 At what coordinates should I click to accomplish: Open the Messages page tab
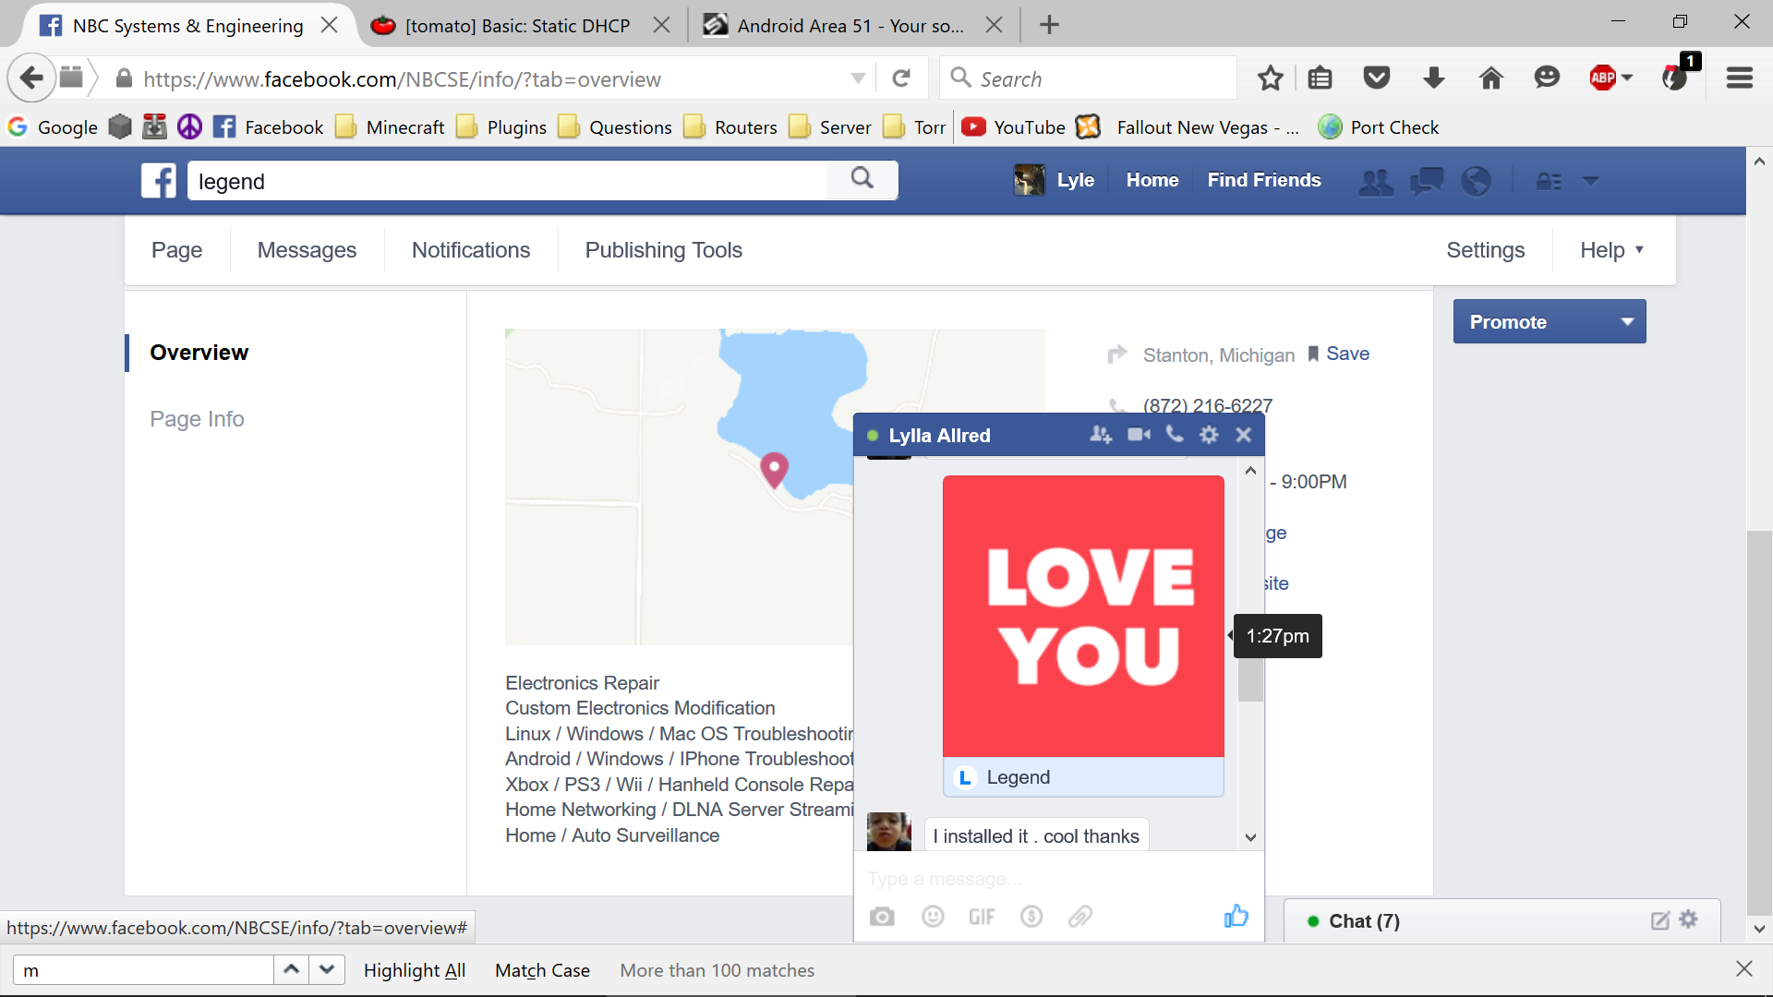(x=307, y=250)
